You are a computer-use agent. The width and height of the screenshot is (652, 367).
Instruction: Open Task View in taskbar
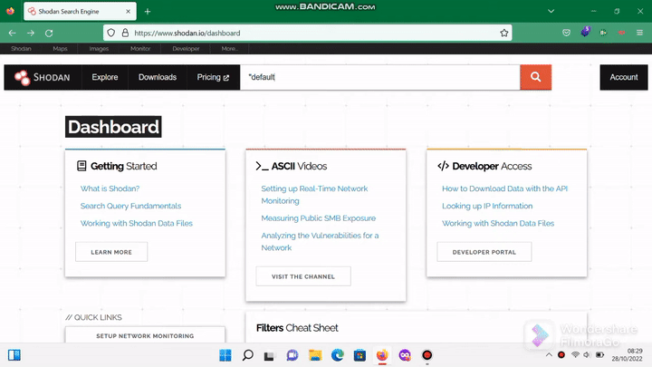tap(269, 356)
